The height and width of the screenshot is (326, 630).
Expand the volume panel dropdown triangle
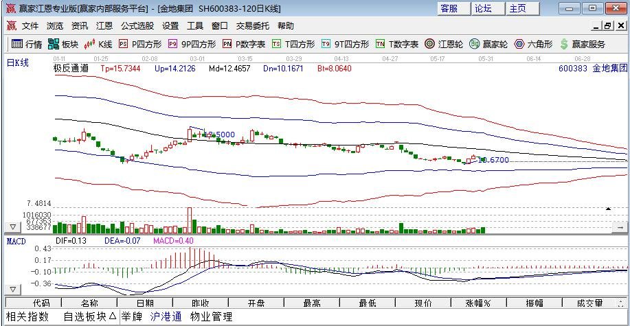(x=12, y=228)
